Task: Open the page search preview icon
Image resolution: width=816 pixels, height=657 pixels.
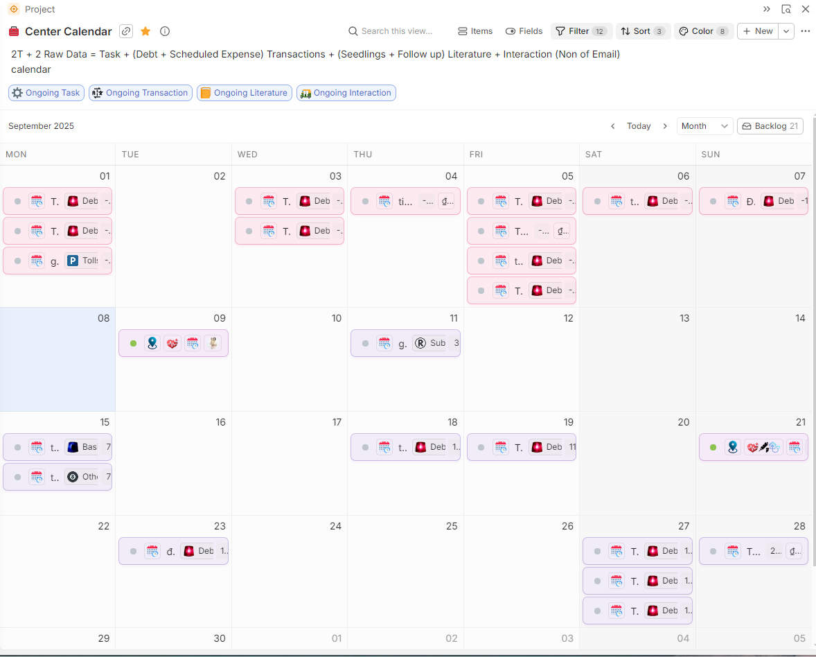Action: [x=786, y=10]
